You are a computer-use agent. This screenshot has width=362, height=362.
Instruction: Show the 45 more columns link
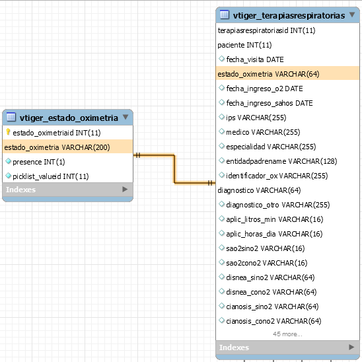(287, 334)
